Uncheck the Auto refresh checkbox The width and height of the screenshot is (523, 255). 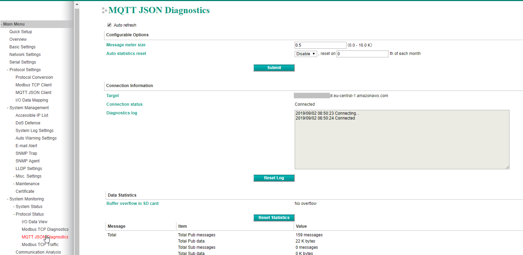[109, 25]
